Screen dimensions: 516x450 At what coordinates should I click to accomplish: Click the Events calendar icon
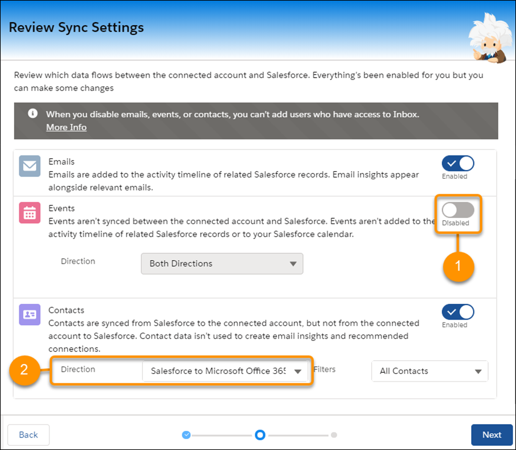29,213
